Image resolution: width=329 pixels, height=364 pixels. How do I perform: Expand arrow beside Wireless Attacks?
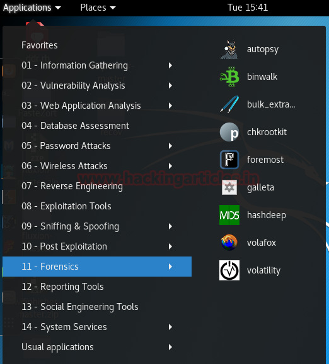tap(170, 166)
